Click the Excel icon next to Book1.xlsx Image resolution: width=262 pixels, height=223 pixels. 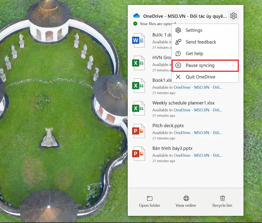pos(139,85)
